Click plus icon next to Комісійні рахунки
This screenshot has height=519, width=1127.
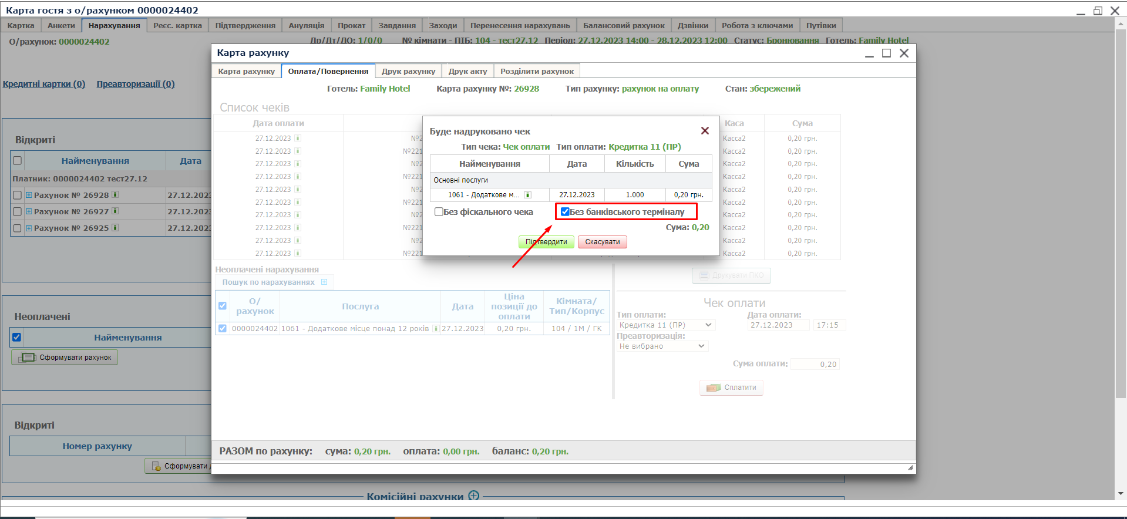473,496
